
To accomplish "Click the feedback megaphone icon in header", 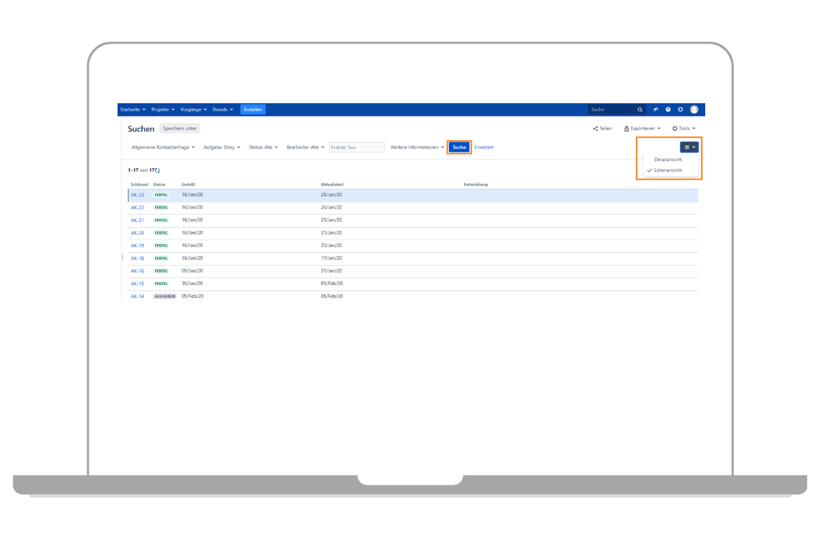I will pyautogui.click(x=656, y=109).
